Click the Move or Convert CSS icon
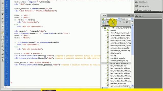This screenshot has width=163, height=91. (3, 50)
